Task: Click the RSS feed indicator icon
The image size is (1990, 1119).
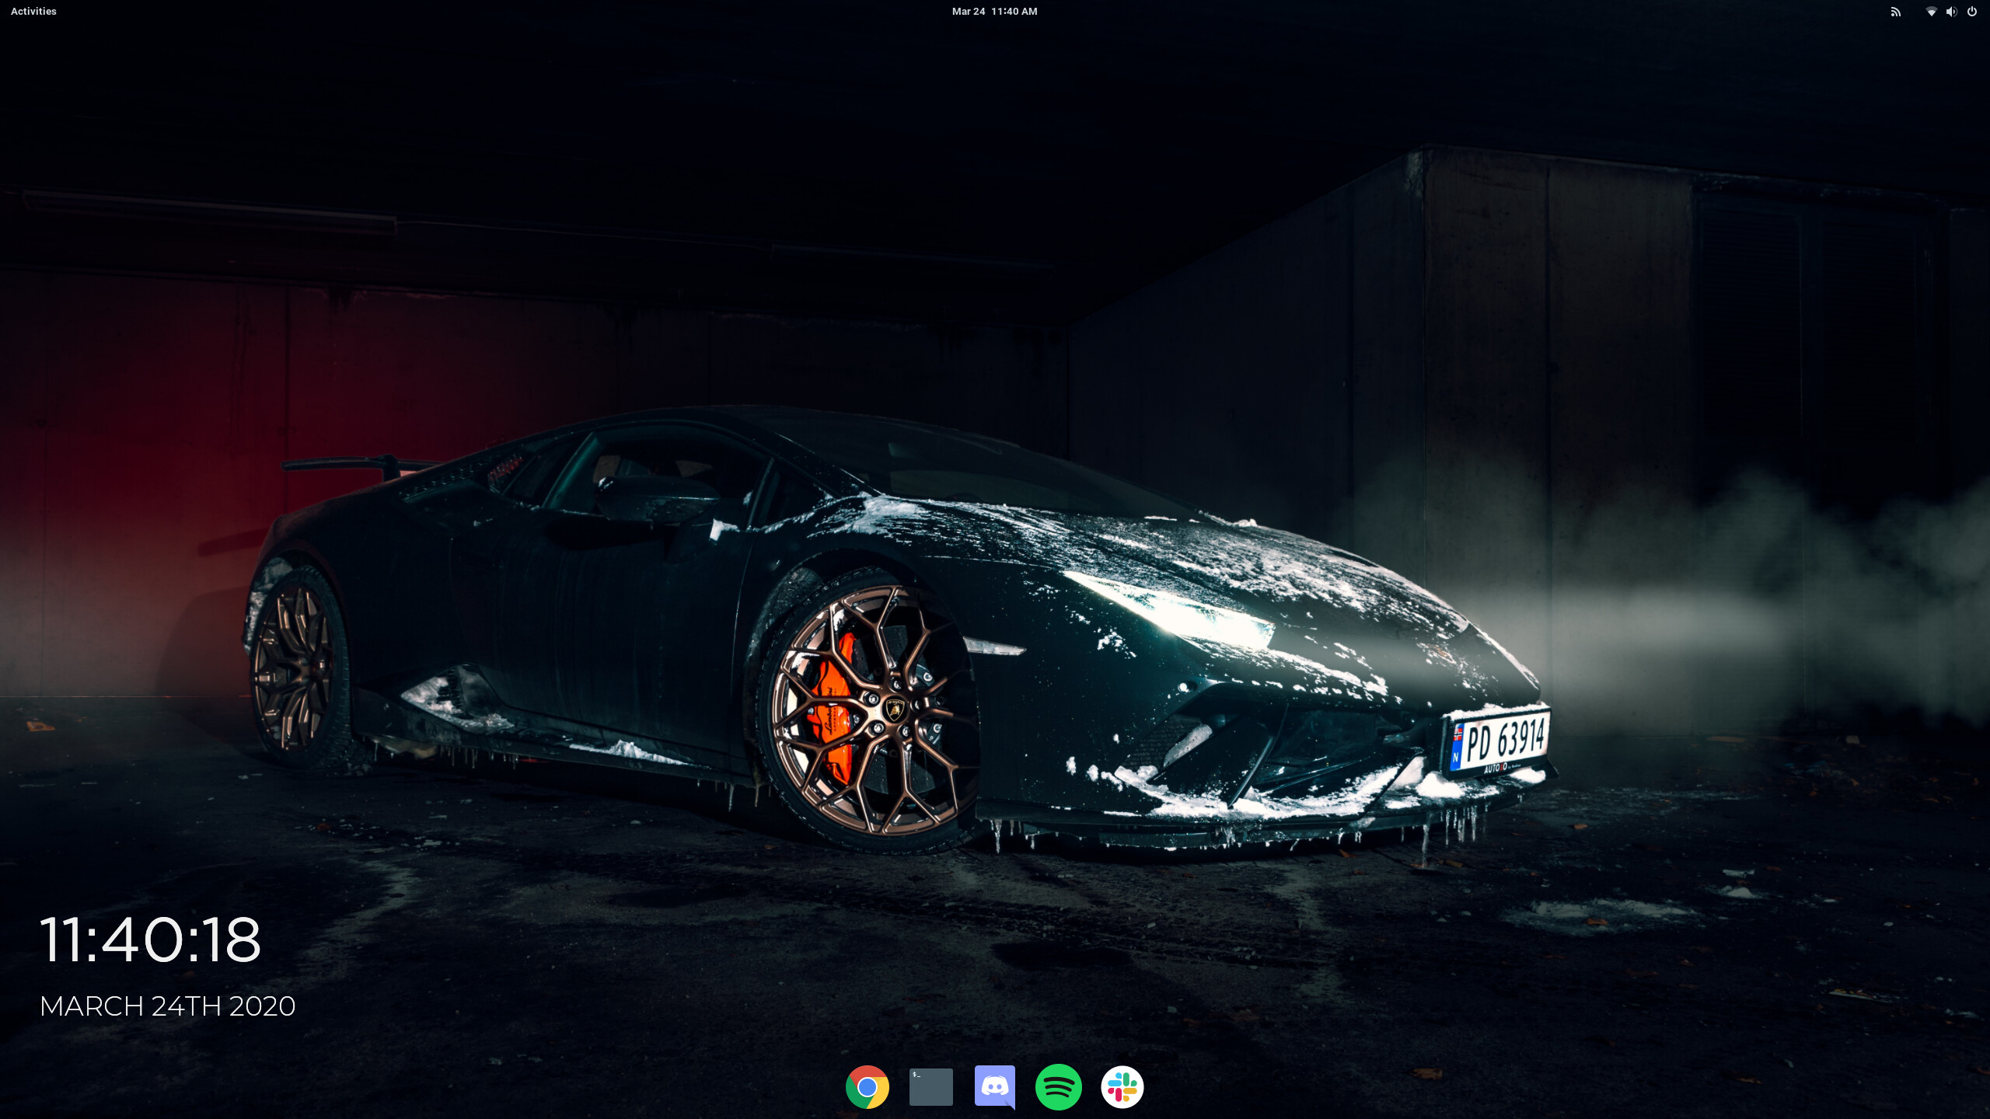Action: pyautogui.click(x=1895, y=12)
